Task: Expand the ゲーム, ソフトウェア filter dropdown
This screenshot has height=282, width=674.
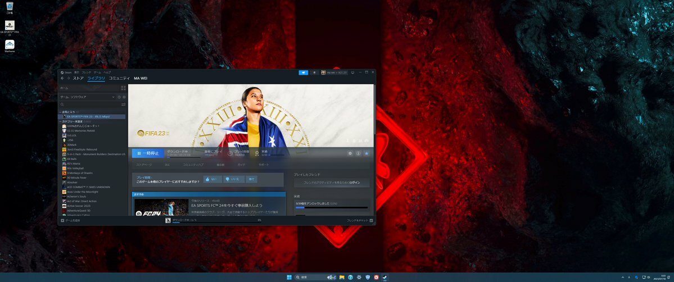Action: [x=87, y=97]
